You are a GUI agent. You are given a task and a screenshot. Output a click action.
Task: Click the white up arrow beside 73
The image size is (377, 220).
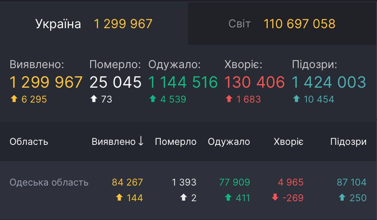93,99
